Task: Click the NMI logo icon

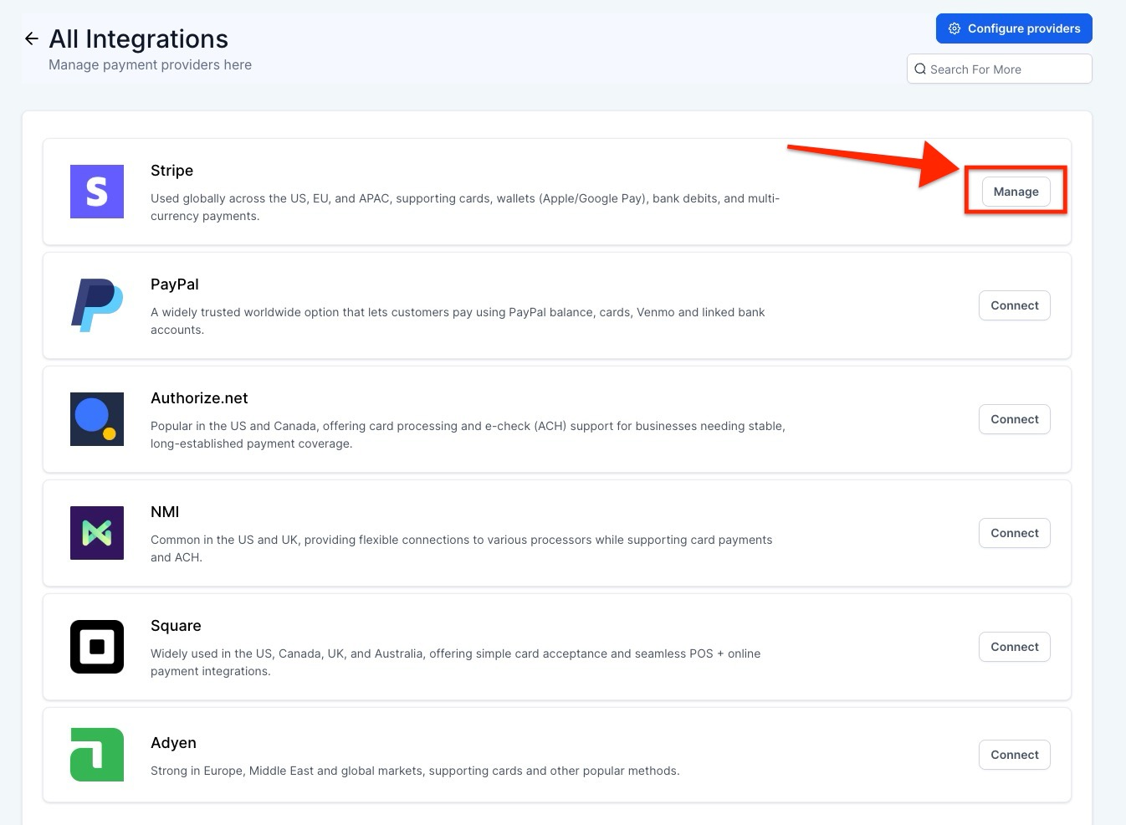Action: pyautogui.click(x=97, y=533)
